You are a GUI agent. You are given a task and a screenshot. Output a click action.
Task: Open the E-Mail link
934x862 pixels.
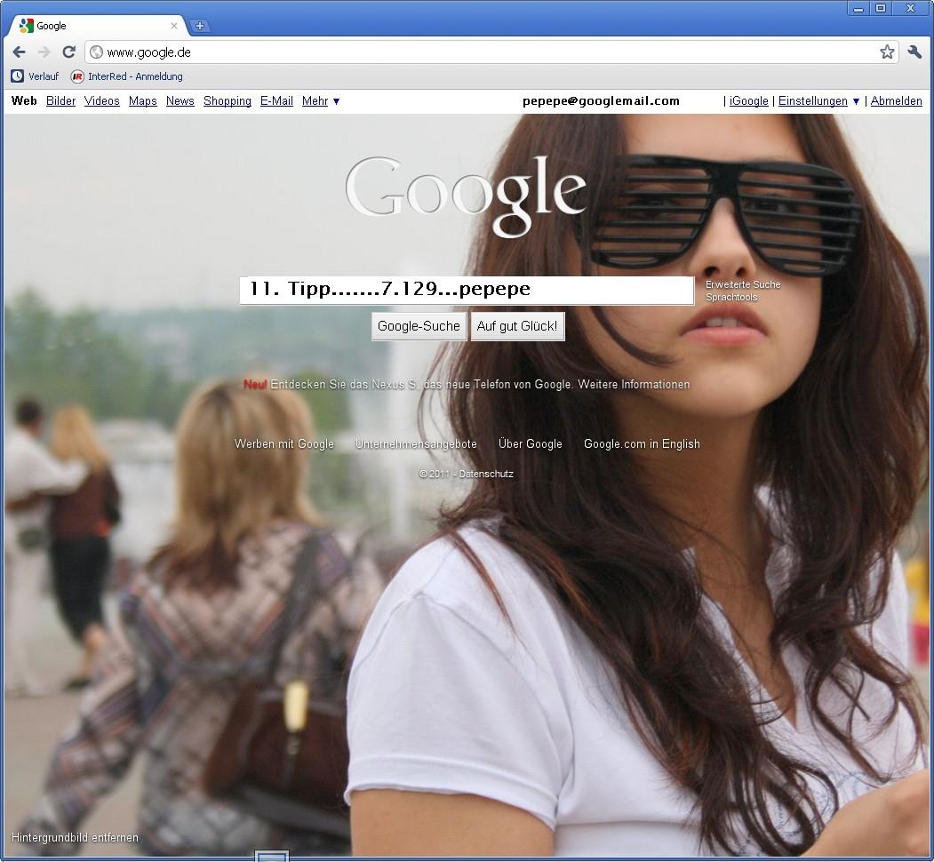coord(276,100)
